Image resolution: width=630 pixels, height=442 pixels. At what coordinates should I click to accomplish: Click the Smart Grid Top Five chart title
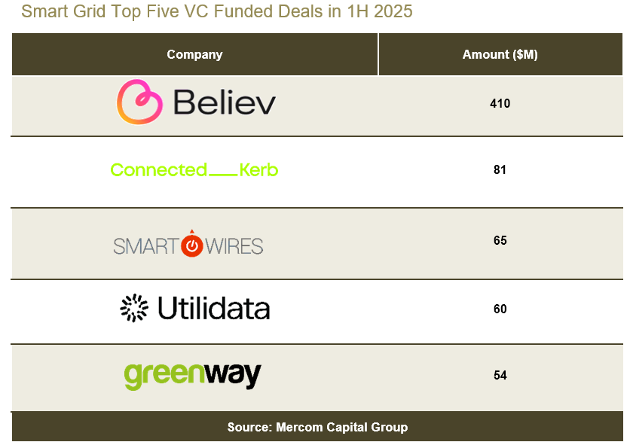coord(216,11)
